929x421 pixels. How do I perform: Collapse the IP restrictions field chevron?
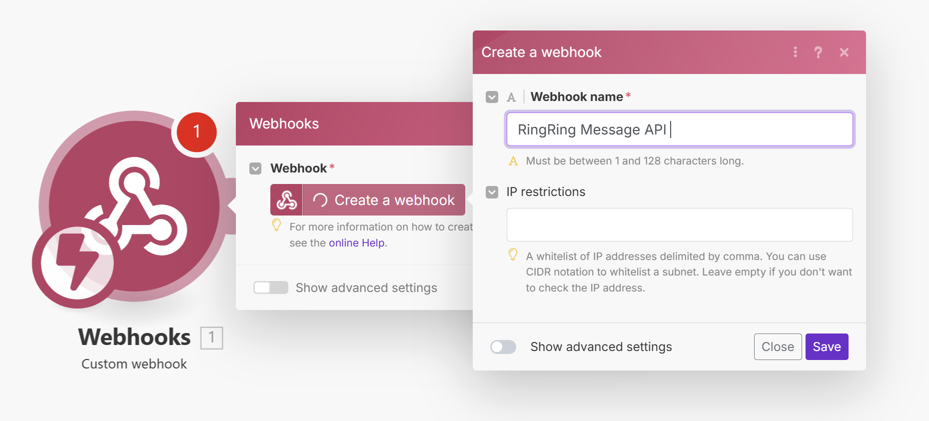pyautogui.click(x=492, y=192)
